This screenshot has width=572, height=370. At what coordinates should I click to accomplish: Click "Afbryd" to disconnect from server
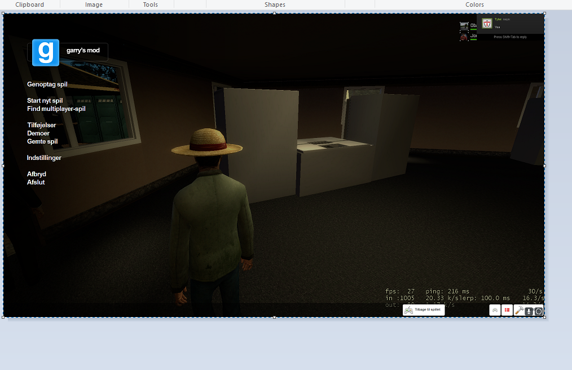[37, 174]
